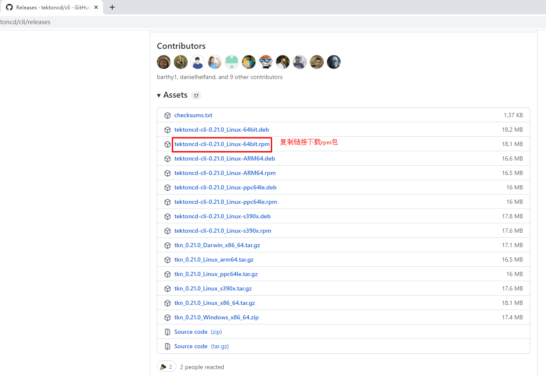Viewport: 546px width, 375px height.
Task: Open ninth contributor avatar profile
Action: click(300, 62)
